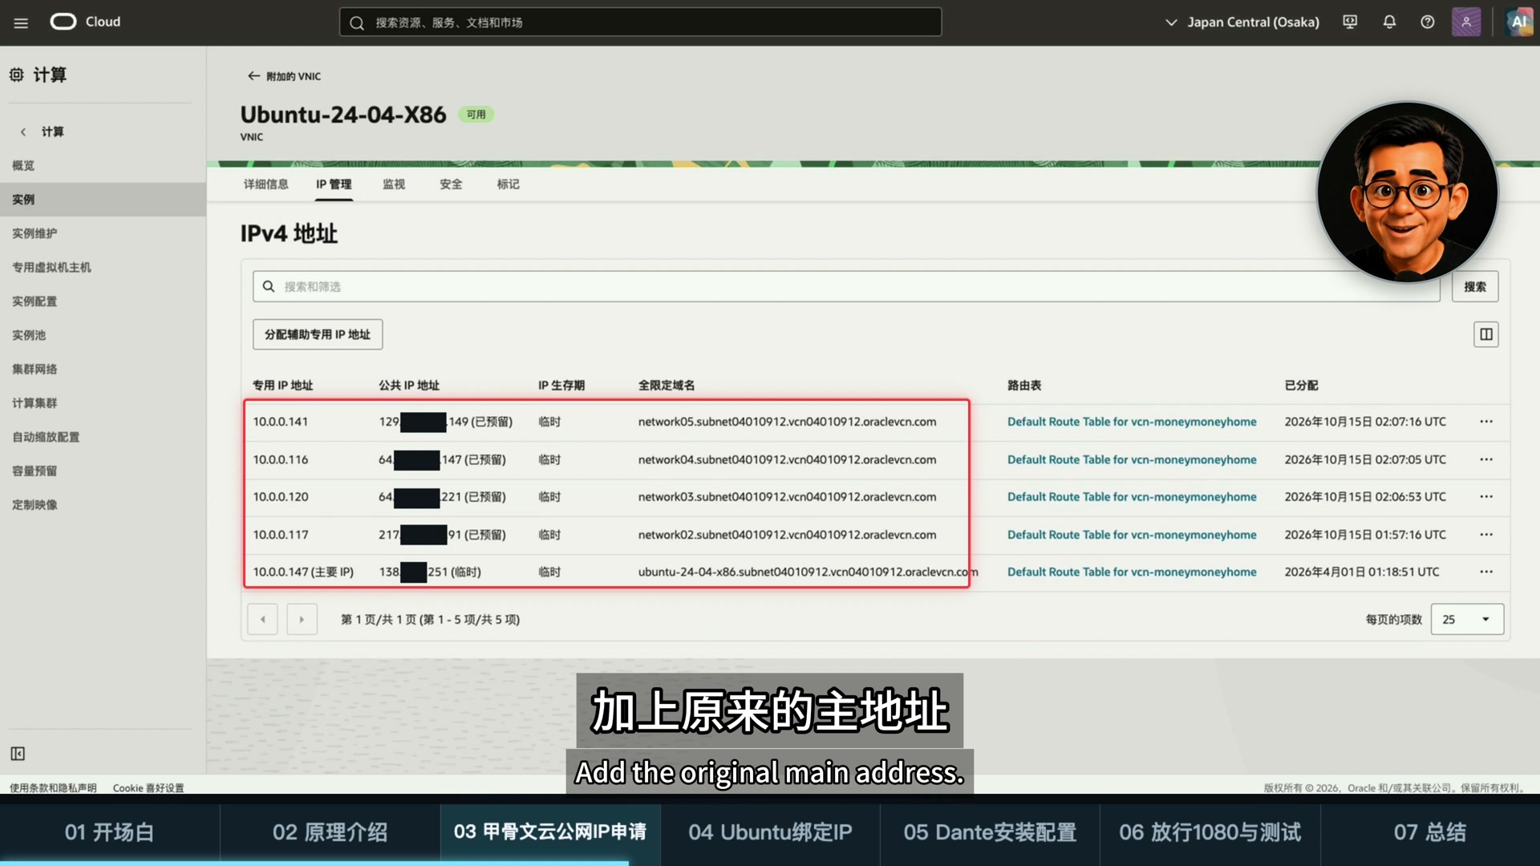Click the 分配辅助专用 IP 地址 button

318,334
